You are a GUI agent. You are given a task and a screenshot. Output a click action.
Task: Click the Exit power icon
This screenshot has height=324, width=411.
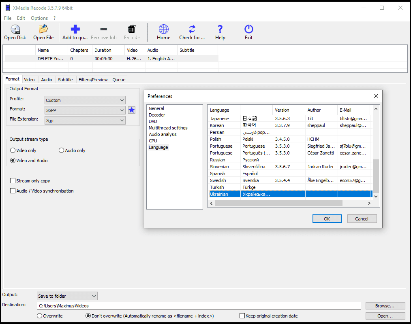[248, 30]
